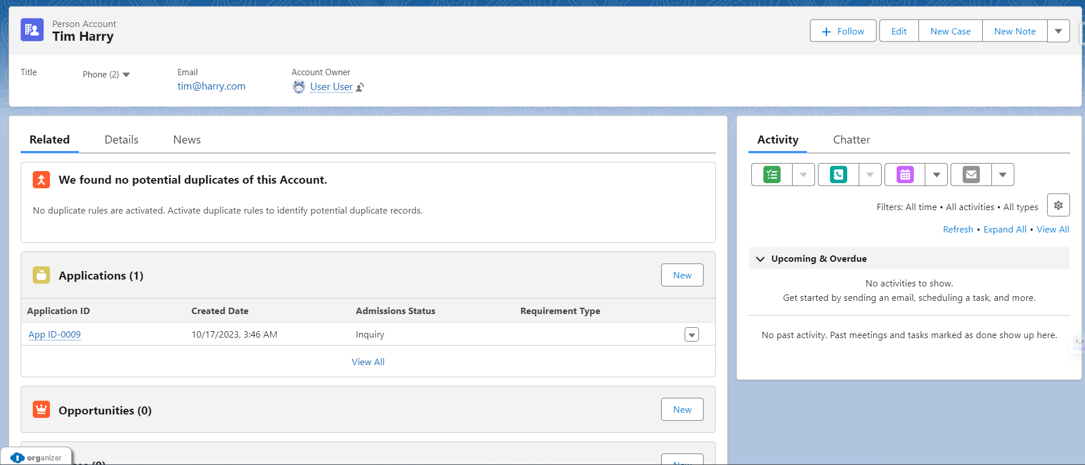Click the change owner icon beside User User
The width and height of the screenshot is (1085, 465).
click(x=360, y=87)
